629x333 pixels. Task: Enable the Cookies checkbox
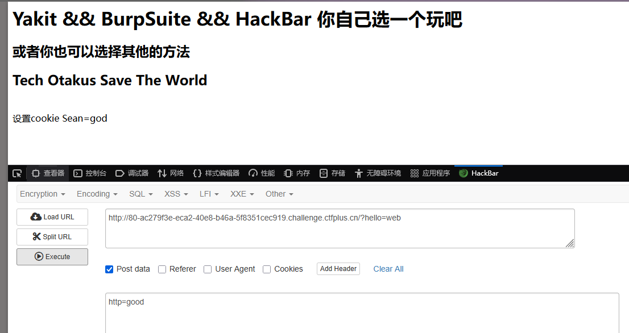pos(267,269)
